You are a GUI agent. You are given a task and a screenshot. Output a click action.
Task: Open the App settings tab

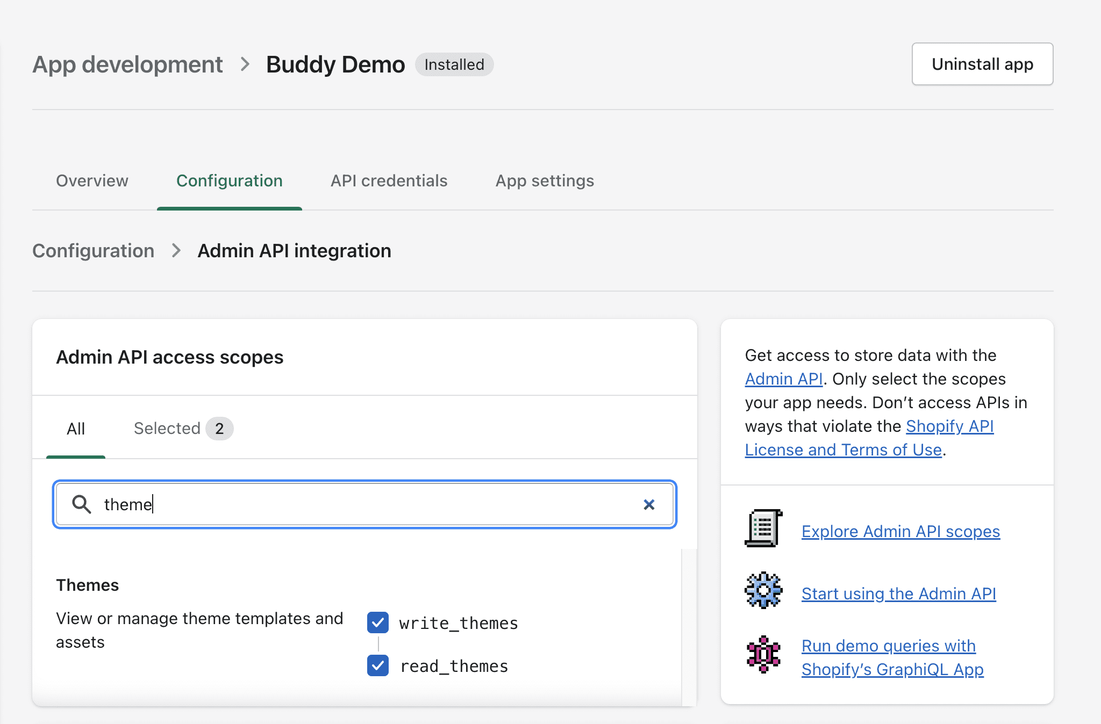(545, 180)
